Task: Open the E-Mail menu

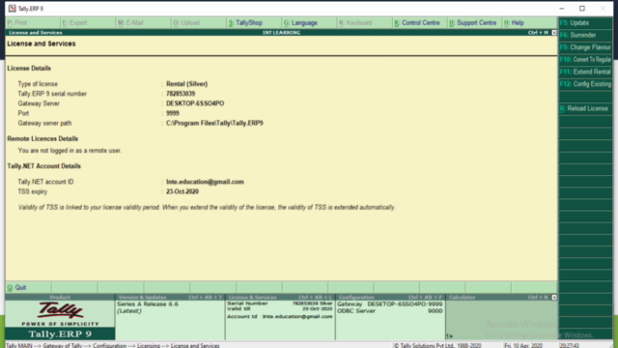Action: 144,23
